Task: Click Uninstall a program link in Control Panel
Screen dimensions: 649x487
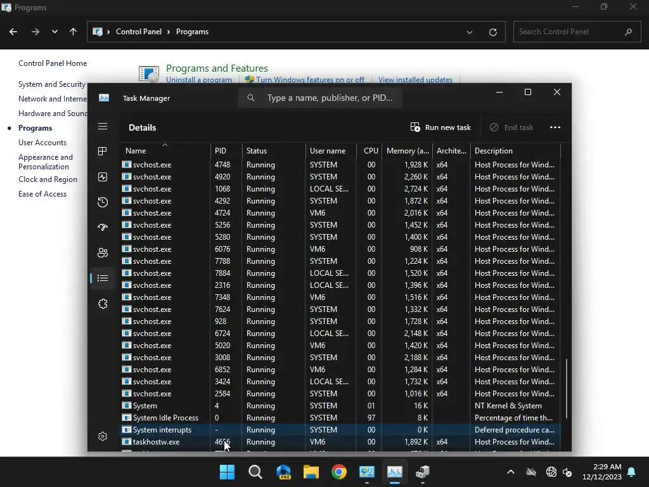Action: click(198, 80)
